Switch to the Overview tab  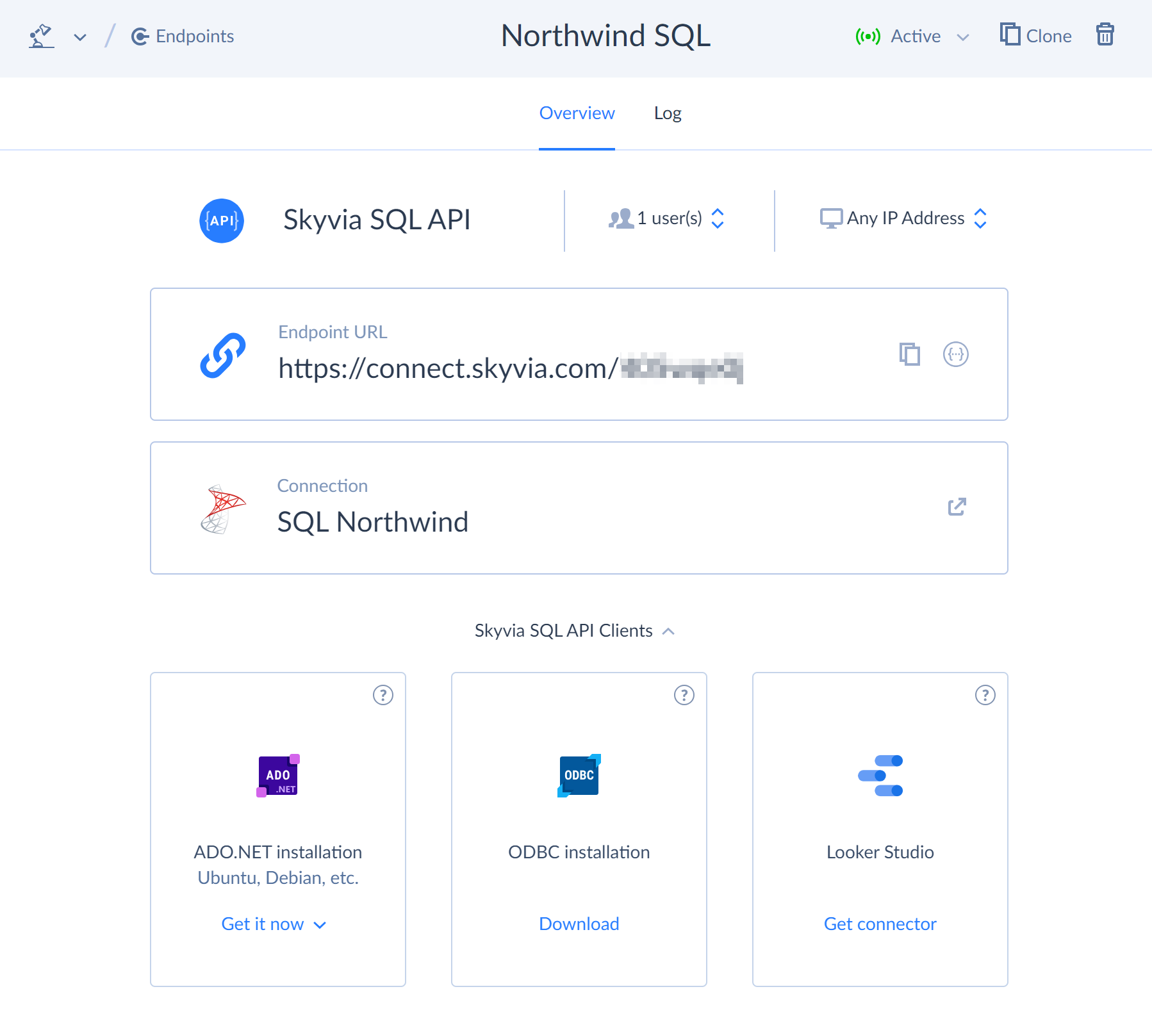(577, 113)
